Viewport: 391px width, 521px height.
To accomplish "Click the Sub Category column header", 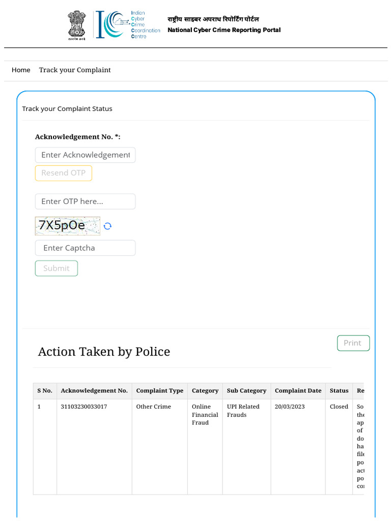I will 246,391.
